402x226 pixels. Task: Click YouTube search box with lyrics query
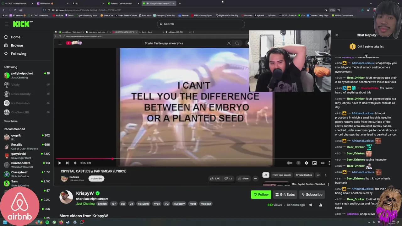[x=185, y=43]
